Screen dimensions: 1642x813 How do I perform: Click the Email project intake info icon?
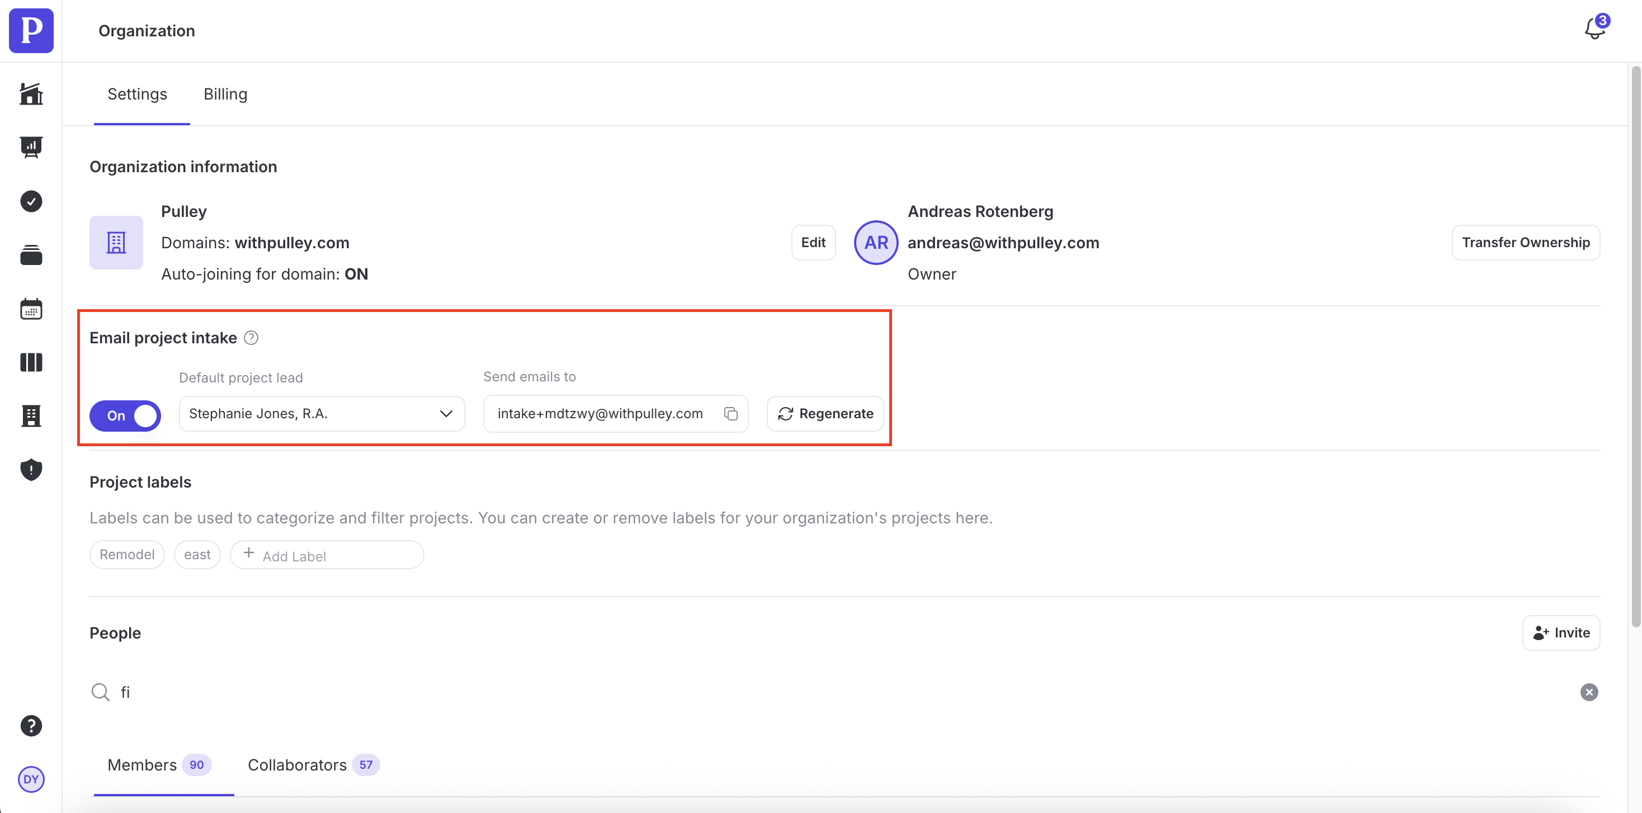[x=251, y=338]
